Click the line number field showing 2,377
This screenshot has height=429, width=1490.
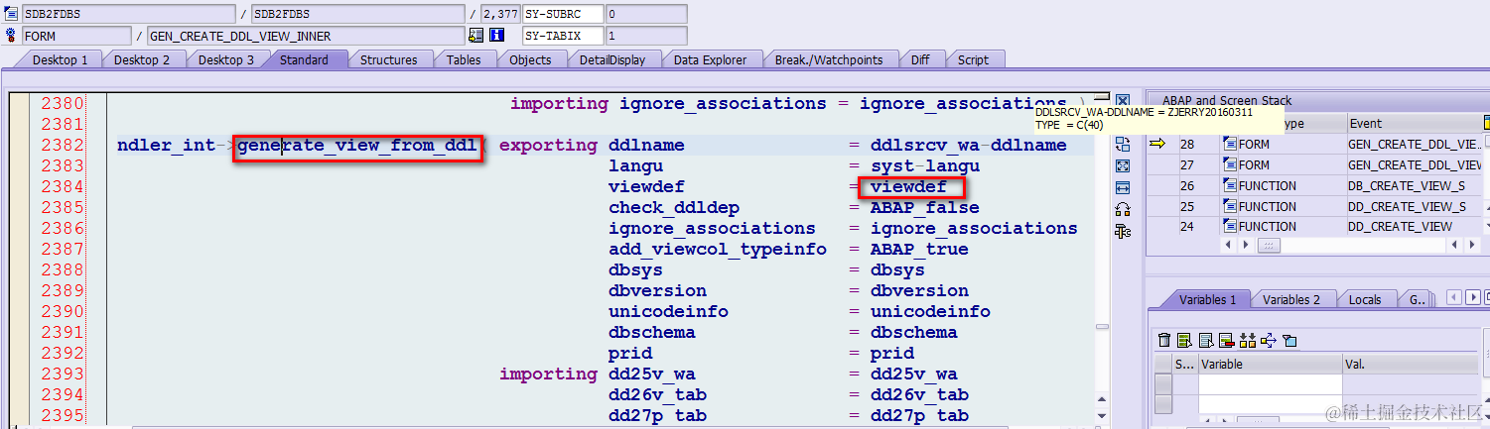(x=500, y=14)
